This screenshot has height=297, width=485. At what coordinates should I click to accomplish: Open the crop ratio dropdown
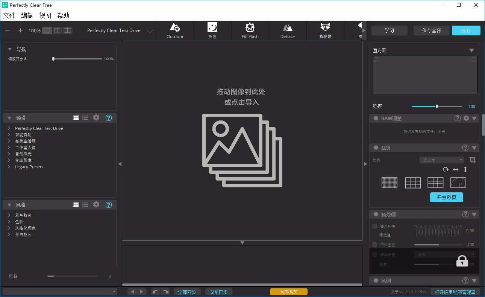tap(442, 160)
